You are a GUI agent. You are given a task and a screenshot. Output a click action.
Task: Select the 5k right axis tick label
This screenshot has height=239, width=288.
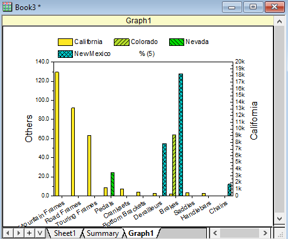238,162
